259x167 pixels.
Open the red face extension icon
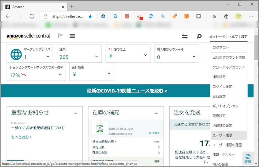coord(127,16)
